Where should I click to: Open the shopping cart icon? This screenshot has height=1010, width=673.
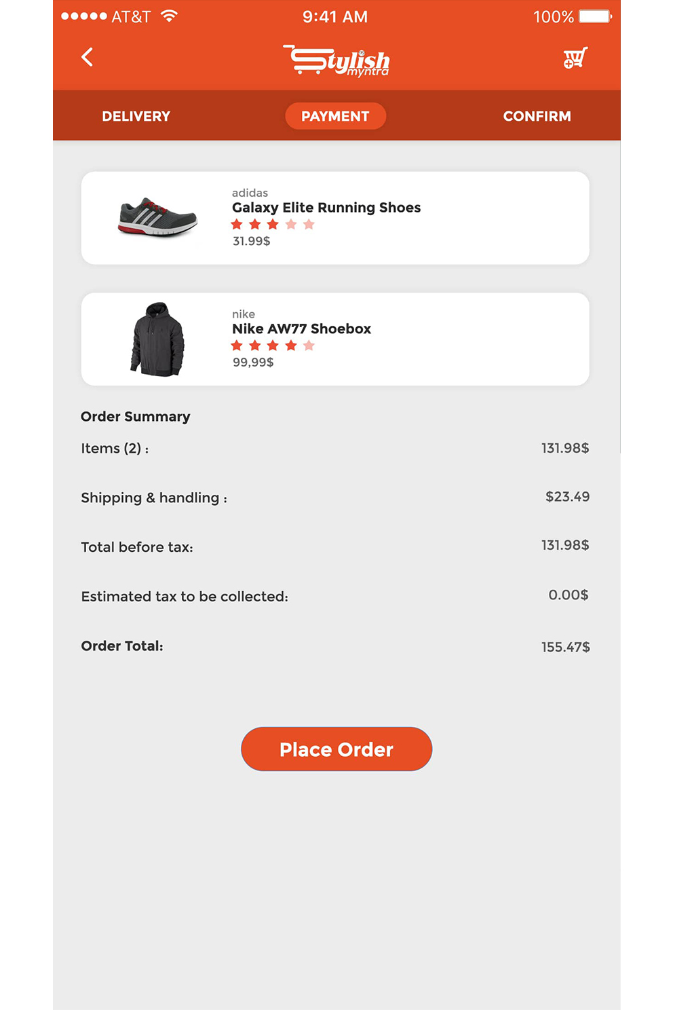pyautogui.click(x=575, y=58)
